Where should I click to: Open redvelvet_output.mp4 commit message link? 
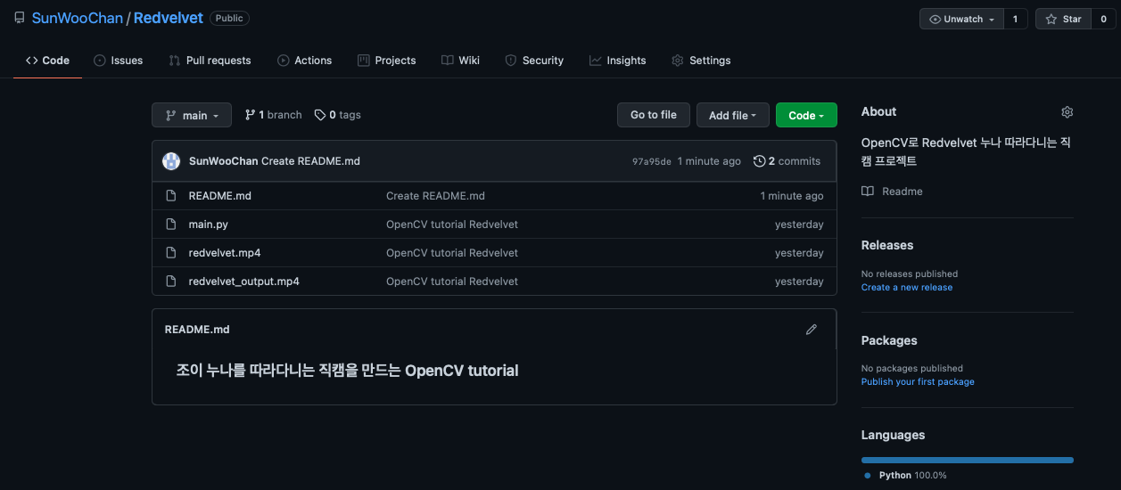(452, 282)
